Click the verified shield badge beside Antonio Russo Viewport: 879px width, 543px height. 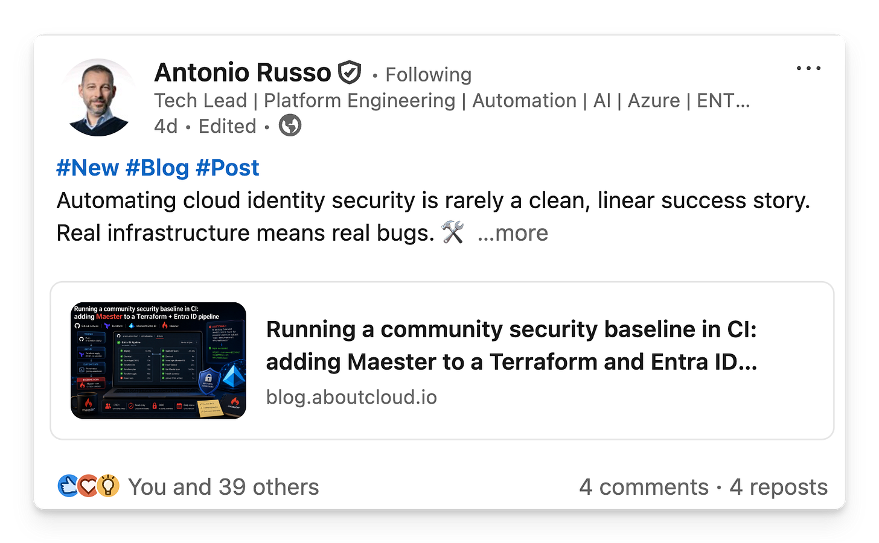point(349,73)
